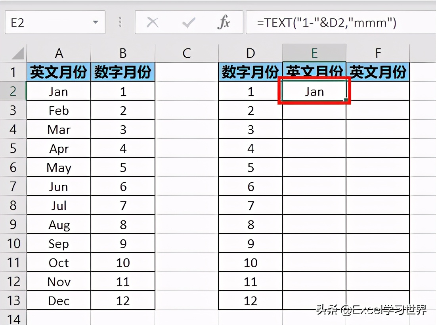
Task: Select empty cell C2
Action: (x=187, y=91)
